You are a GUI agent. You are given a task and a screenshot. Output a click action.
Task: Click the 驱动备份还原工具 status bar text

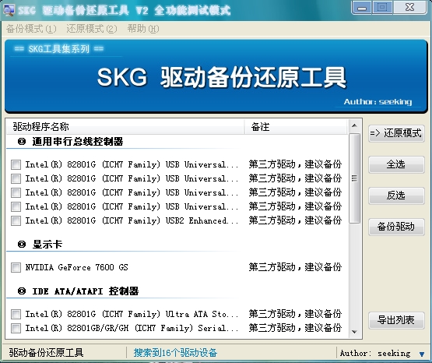(x=46, y=353)
